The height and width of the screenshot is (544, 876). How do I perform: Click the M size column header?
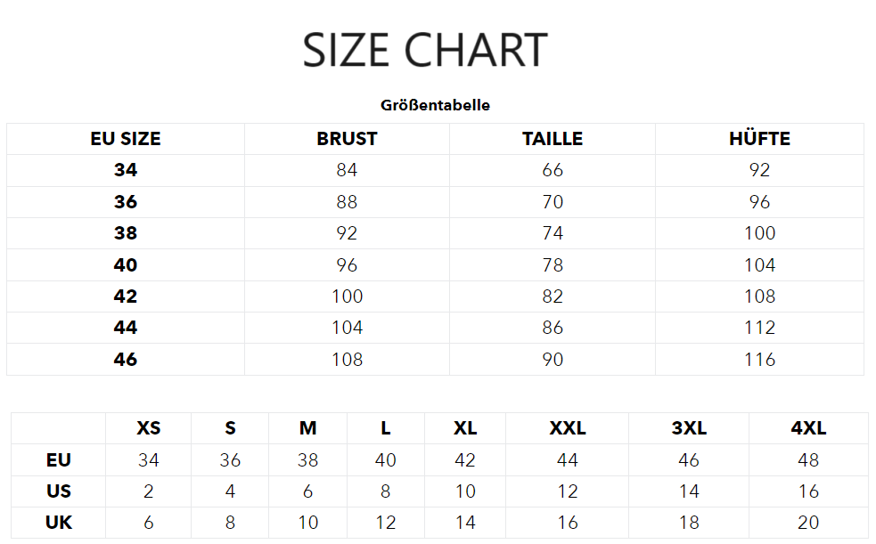pos(307,428)
